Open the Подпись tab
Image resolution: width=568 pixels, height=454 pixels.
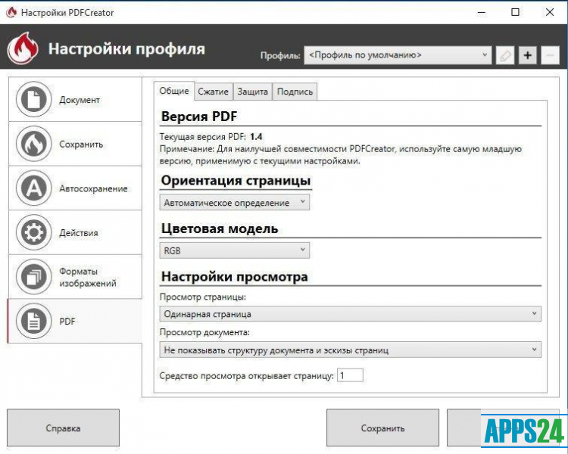pos(295,92)
